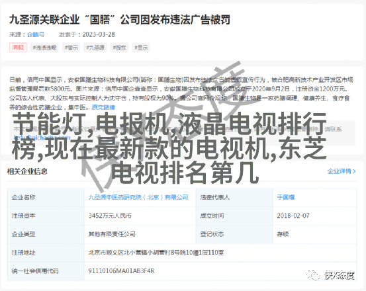
Task: Open the 原文链接 original article link
Action: click(x=103, y=107)
